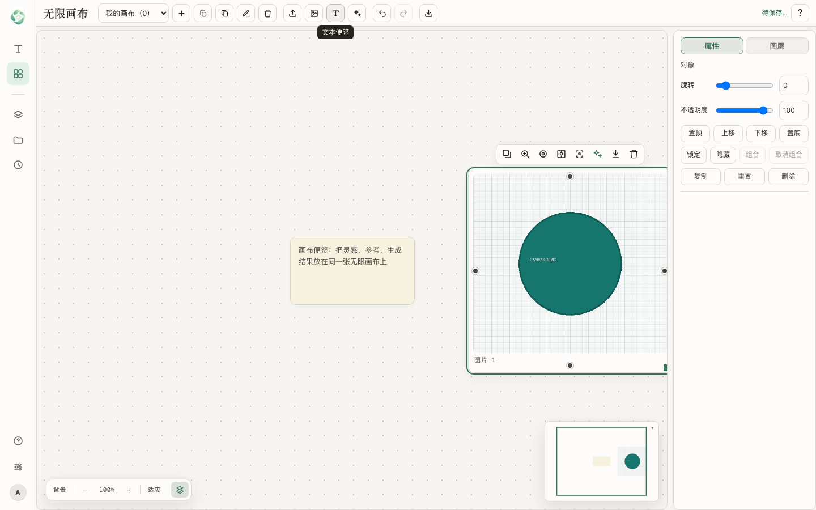Image resolution: width=816 pixels, height=510 pixels.
Task: Click the teal circle image on the canvas
Action: (x=570, y=263)
